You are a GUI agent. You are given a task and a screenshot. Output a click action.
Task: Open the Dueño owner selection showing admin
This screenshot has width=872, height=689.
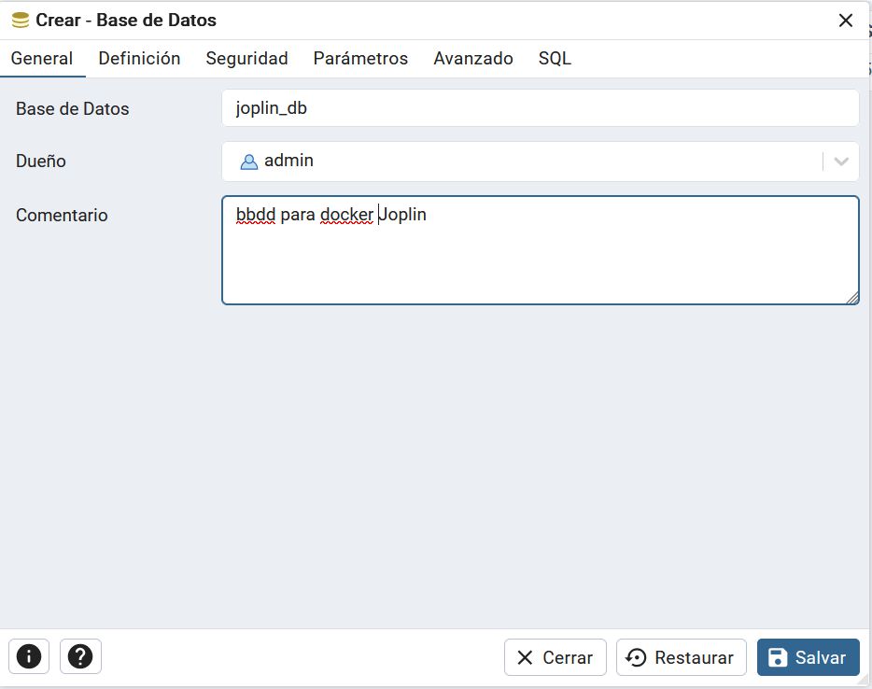click(523, 162)
